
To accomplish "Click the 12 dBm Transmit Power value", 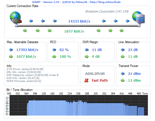I will [134, 80].
